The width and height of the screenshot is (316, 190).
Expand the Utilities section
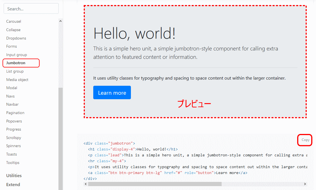14,176
